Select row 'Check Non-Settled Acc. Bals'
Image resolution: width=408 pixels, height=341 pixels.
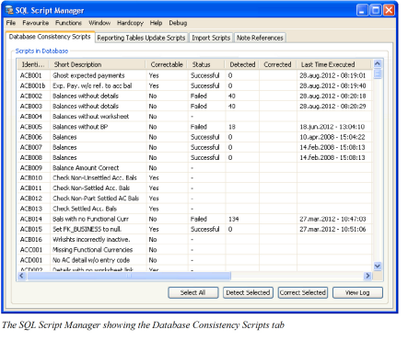194,188
